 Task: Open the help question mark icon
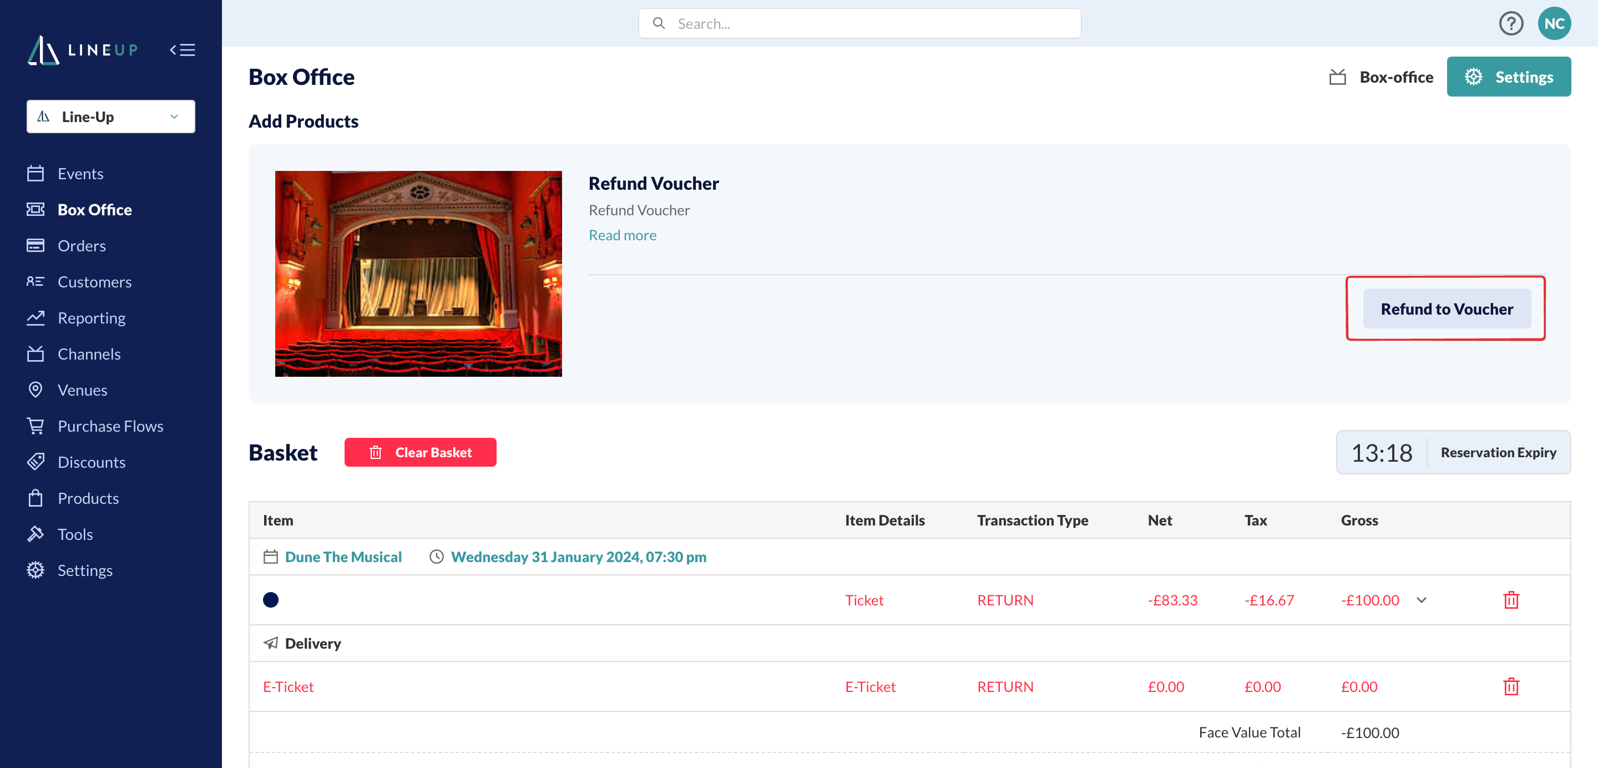[1510, 23]
